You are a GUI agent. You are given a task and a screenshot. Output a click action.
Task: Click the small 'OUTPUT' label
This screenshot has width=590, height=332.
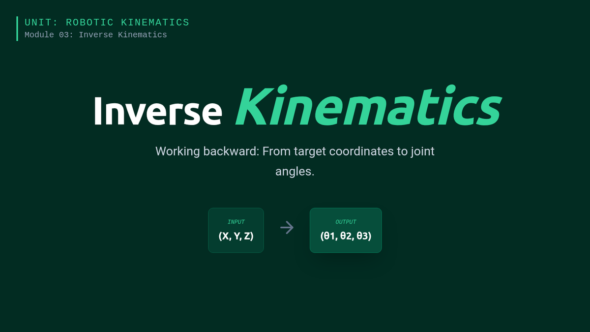tap(346, 222)
